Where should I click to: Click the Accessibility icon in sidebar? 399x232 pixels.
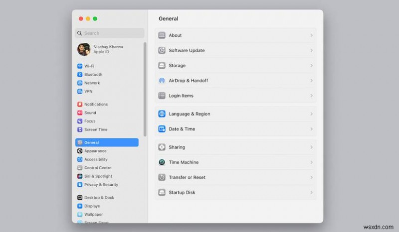(x=80, y=159)
